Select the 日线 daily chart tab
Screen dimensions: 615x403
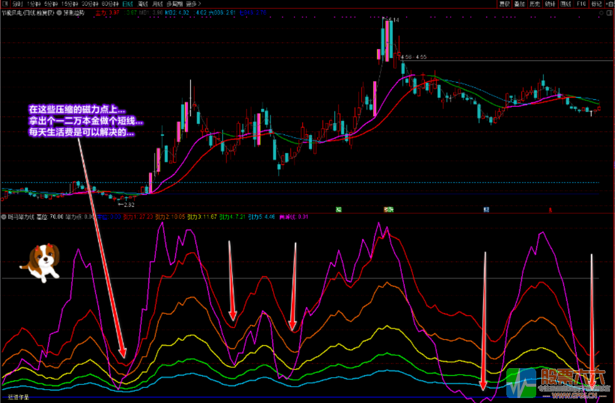pyautogui.click(x=128, y=3)
